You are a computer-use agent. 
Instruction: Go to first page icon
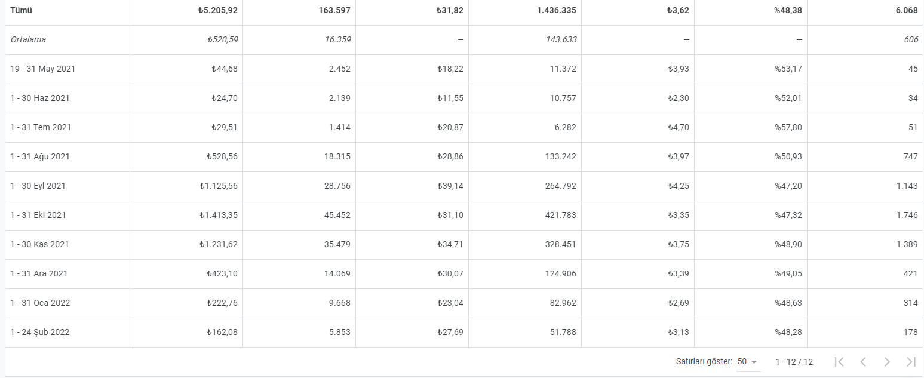tap(839, 362)
